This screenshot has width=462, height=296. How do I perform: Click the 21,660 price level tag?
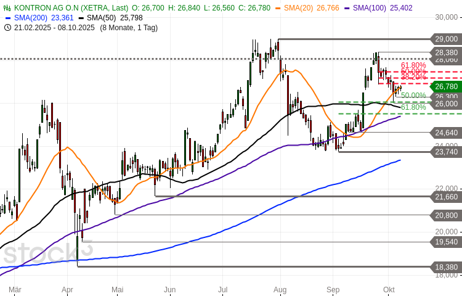446,197
